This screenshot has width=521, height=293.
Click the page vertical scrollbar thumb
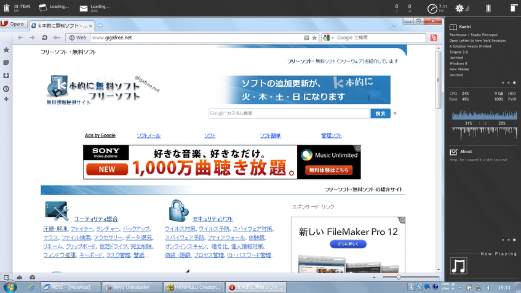(x=439, y=80)
